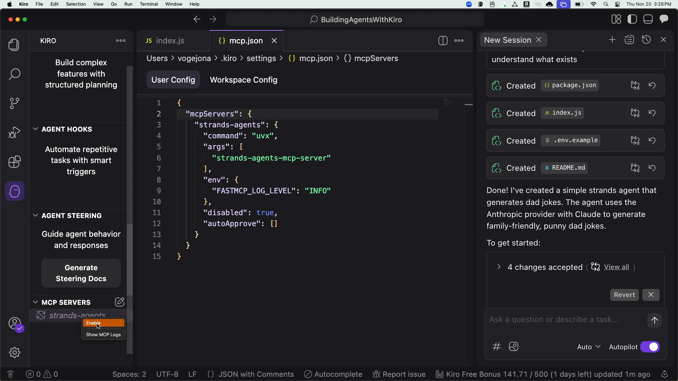Toggle Autopilot switch off
678x381 pixels.
point(650,347)
